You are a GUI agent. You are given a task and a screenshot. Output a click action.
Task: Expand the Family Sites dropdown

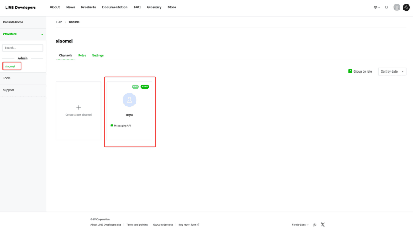(300, 225)
